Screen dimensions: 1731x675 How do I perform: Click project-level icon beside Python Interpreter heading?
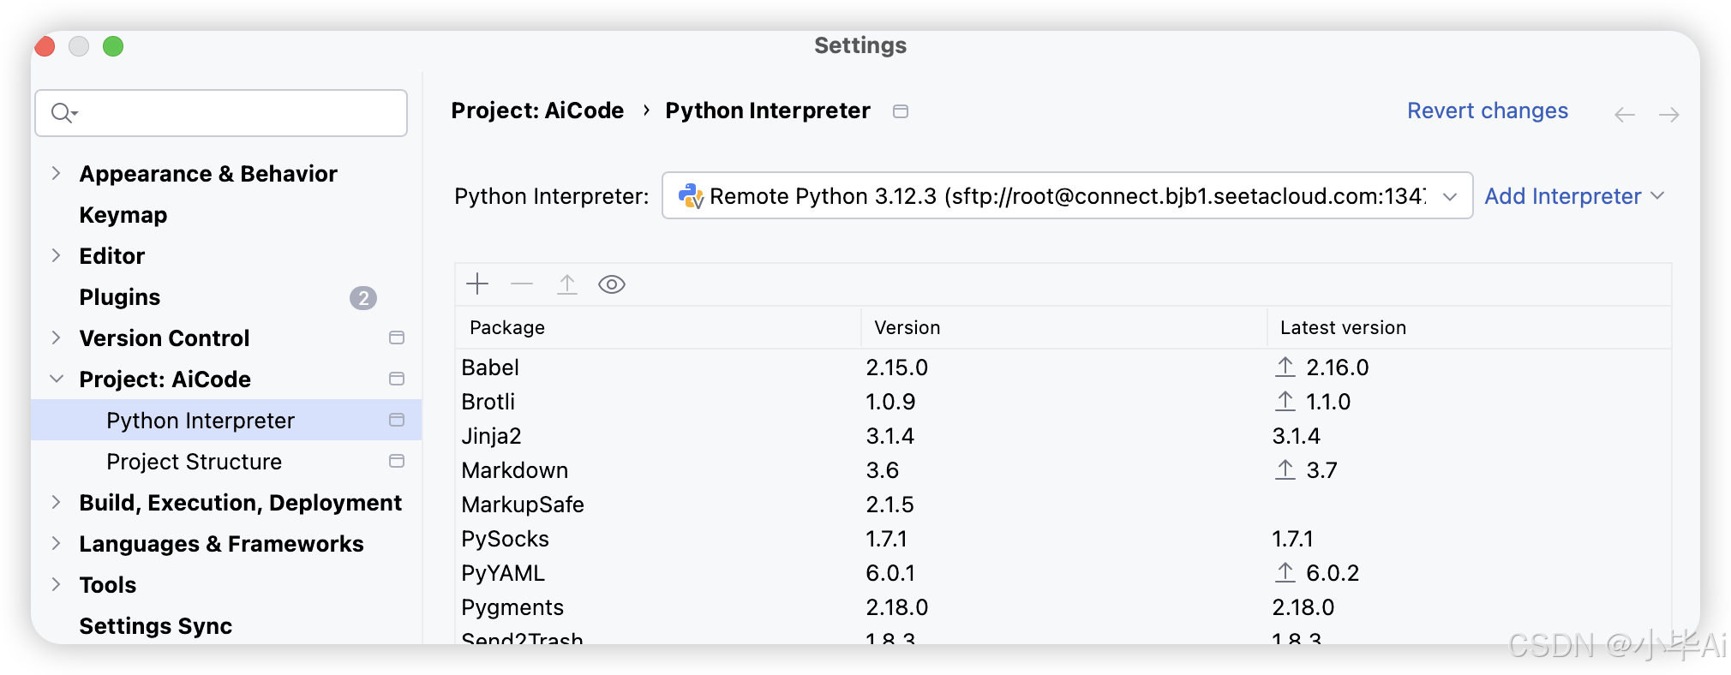tap(901, 111)
